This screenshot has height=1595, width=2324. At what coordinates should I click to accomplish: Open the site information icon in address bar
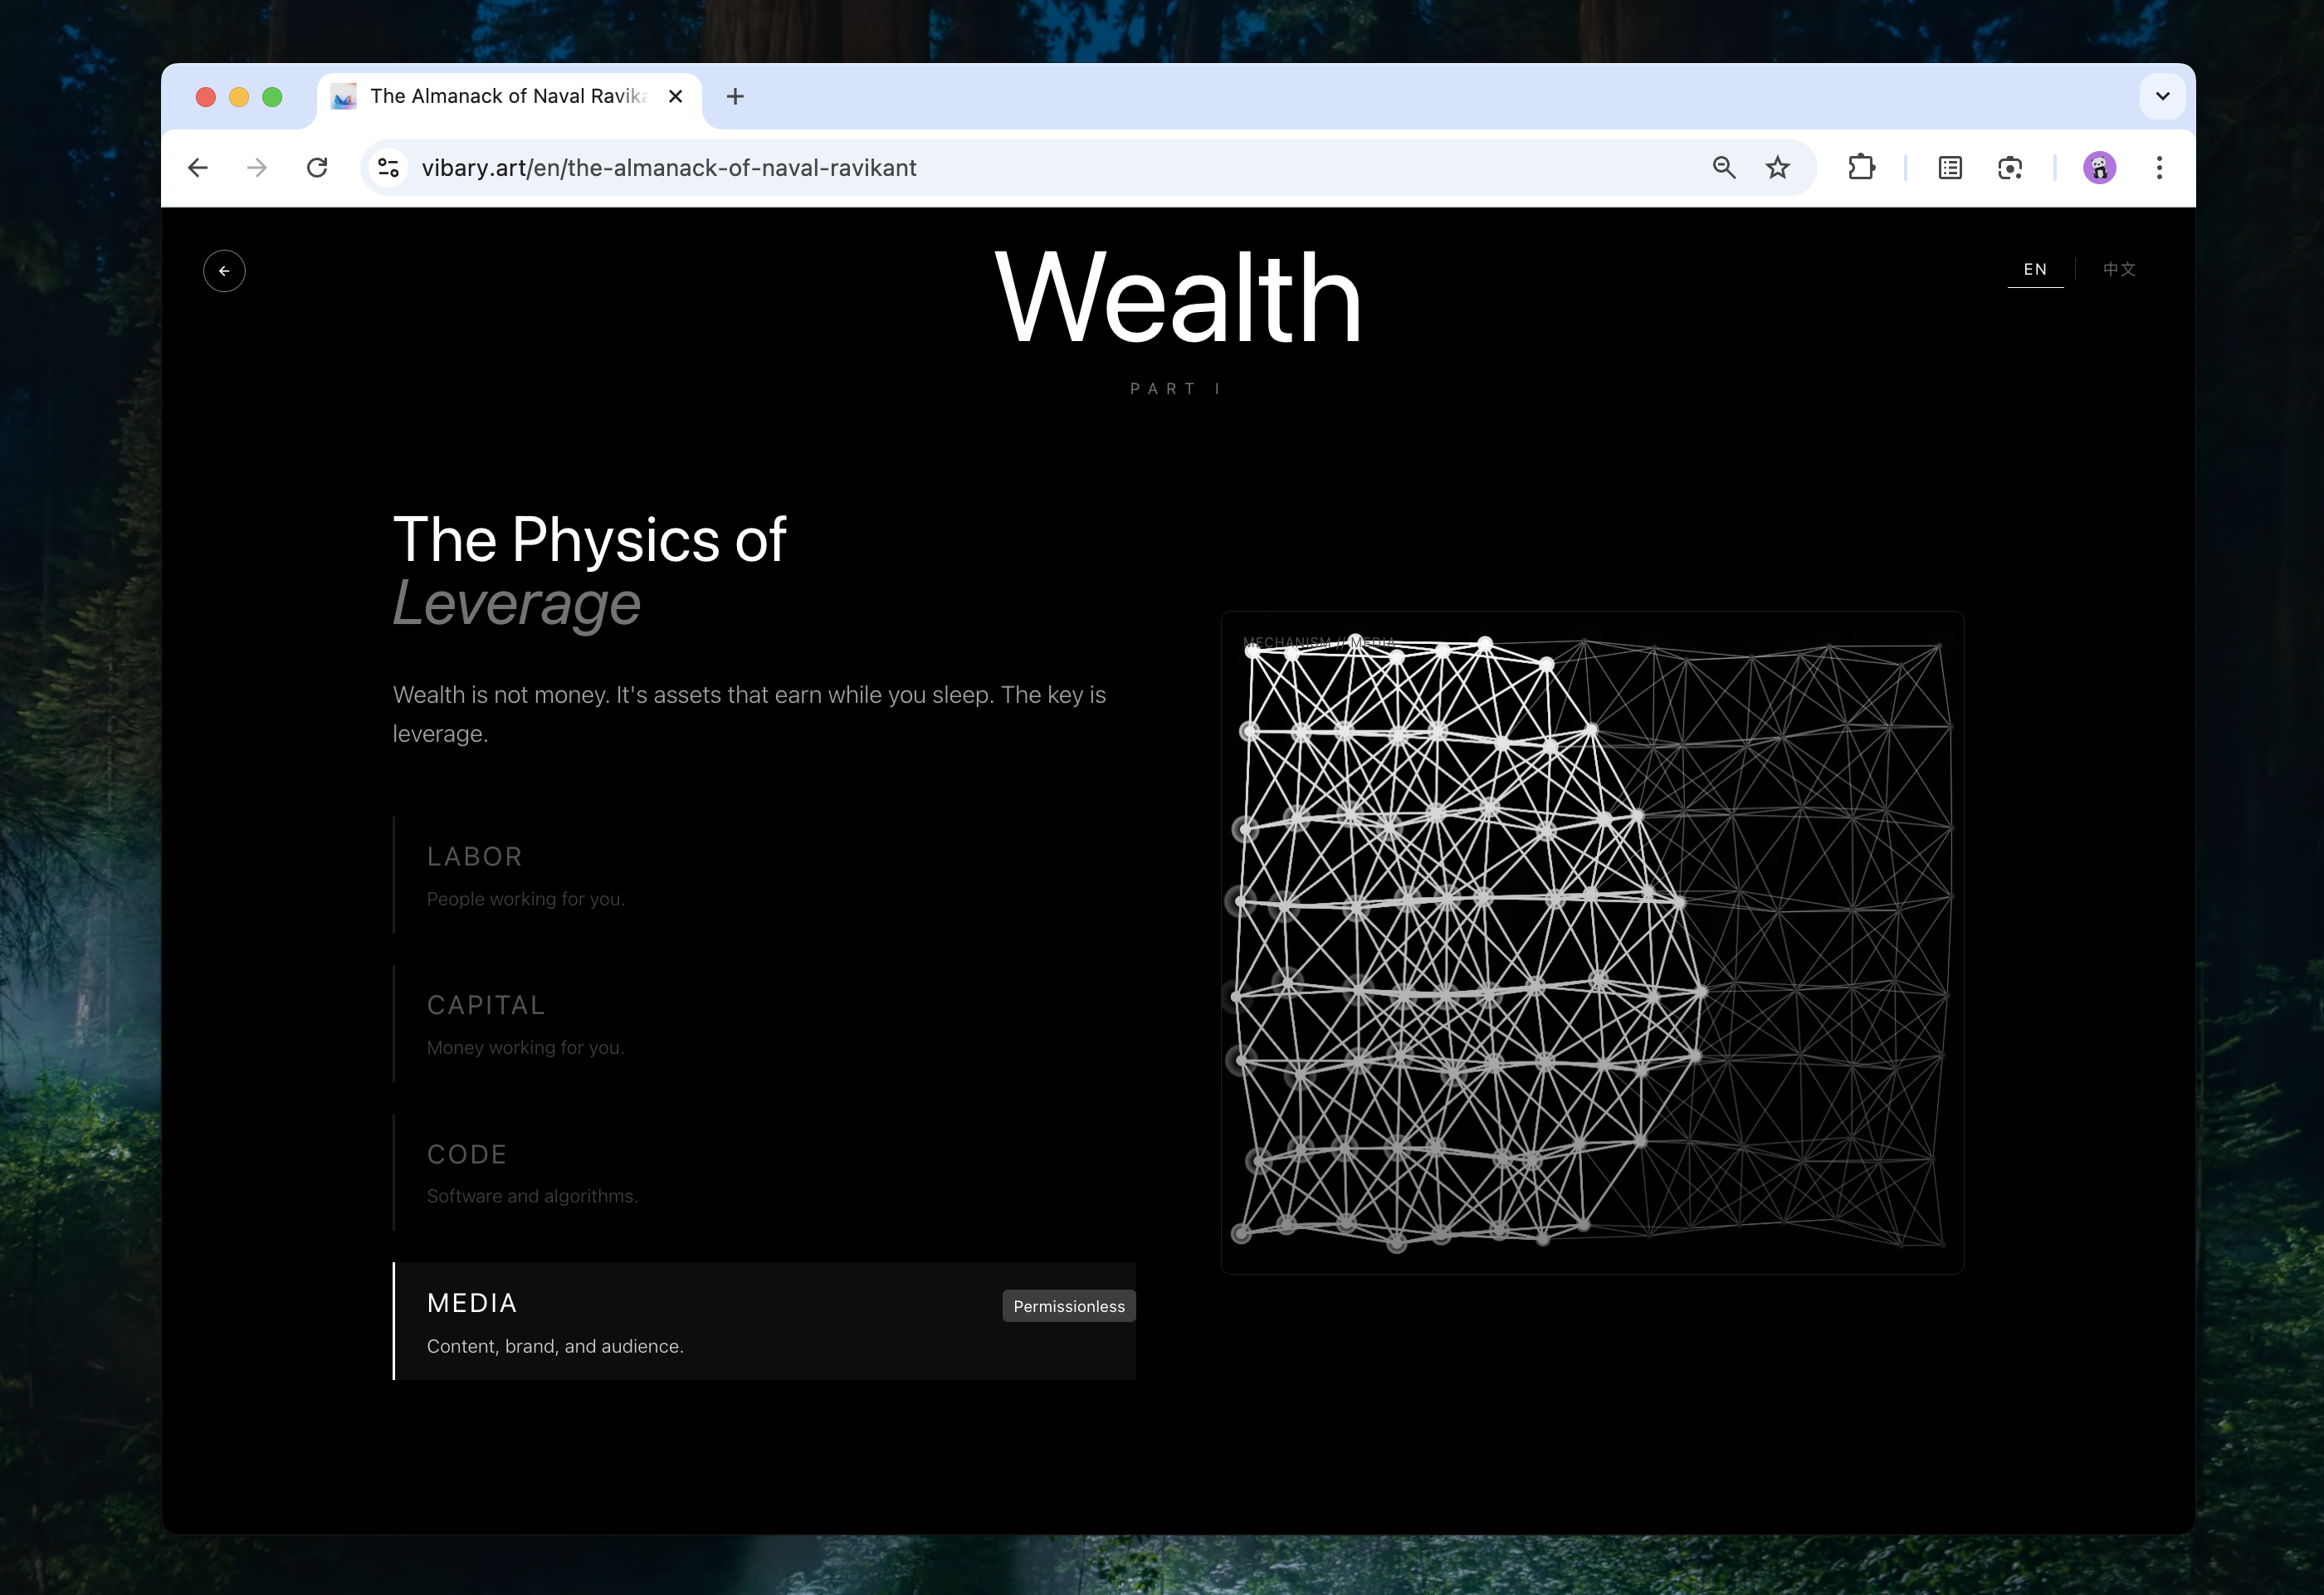click(389, 168)
